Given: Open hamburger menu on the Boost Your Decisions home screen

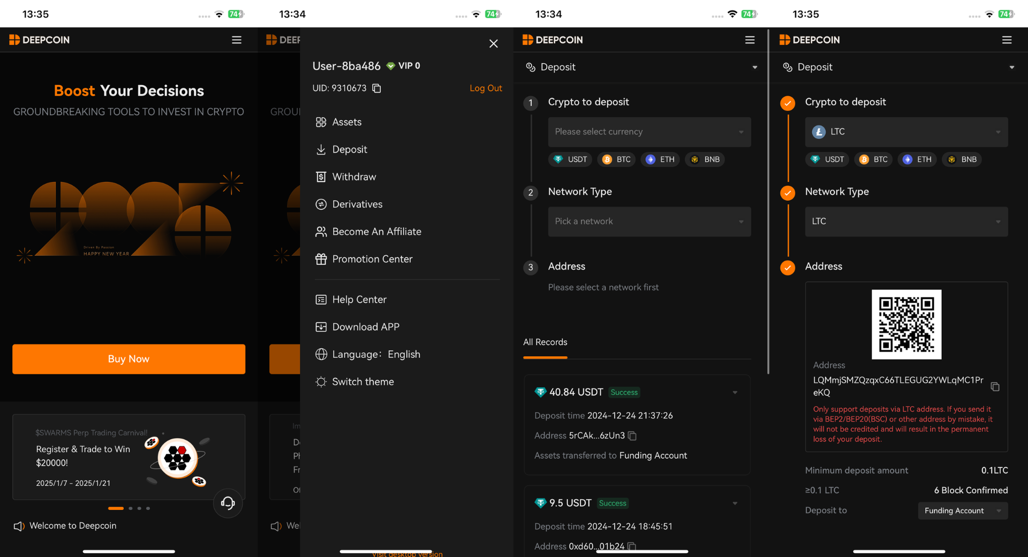Looking at the screenshot, I should pos(236,40).
